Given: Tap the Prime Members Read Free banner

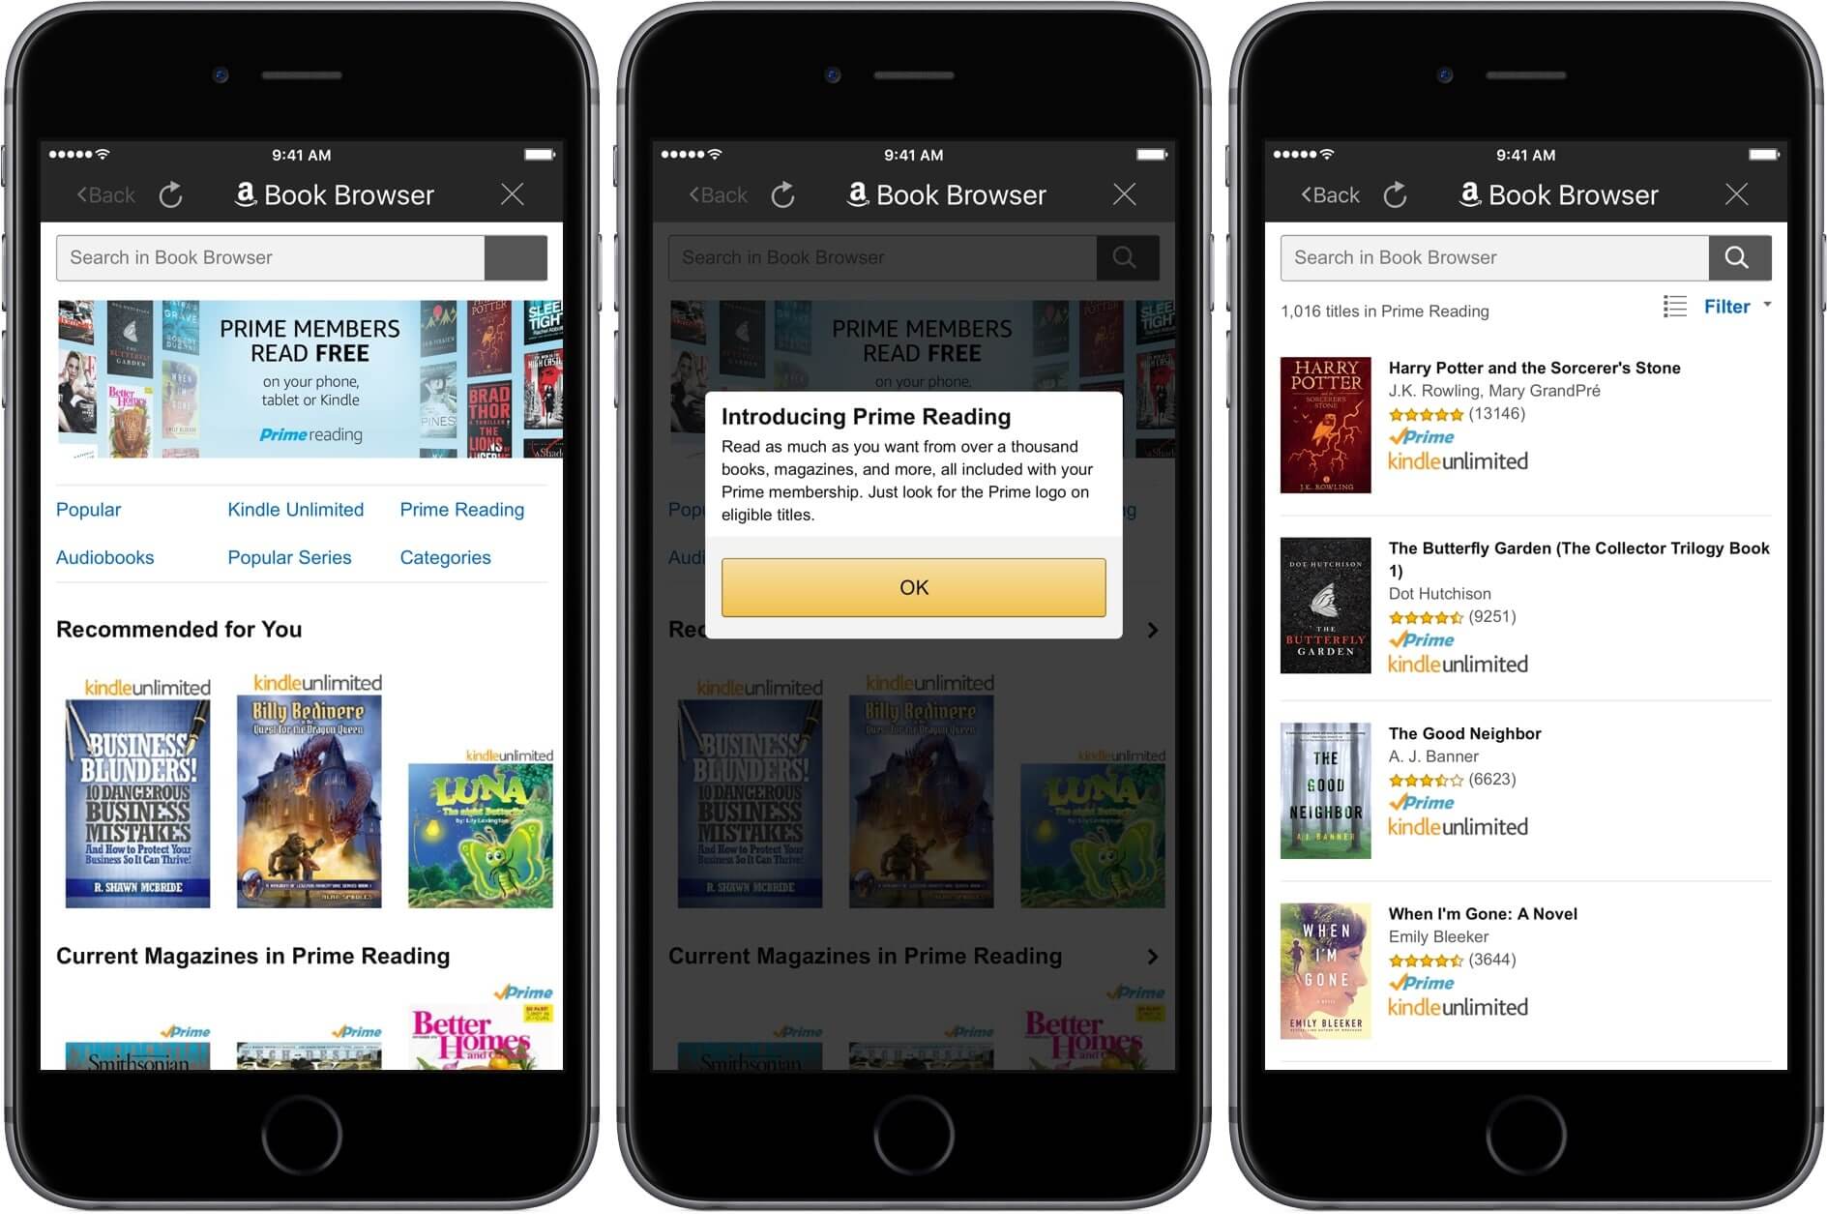Looking at the screenshot, I should click(309, 379).
